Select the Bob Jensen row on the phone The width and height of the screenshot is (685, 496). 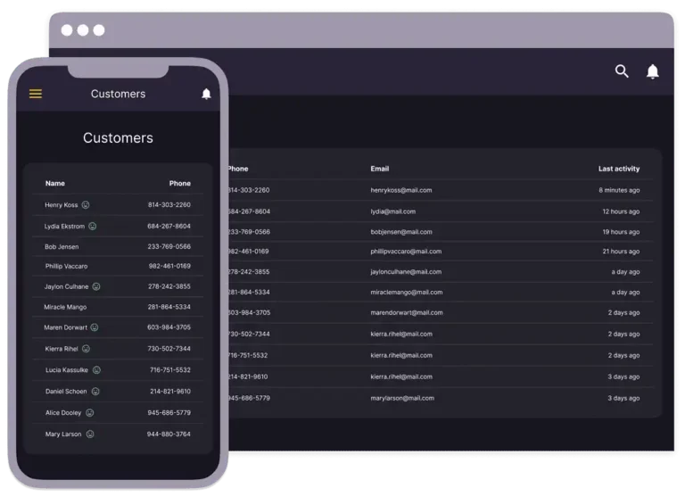coord(62,247)
